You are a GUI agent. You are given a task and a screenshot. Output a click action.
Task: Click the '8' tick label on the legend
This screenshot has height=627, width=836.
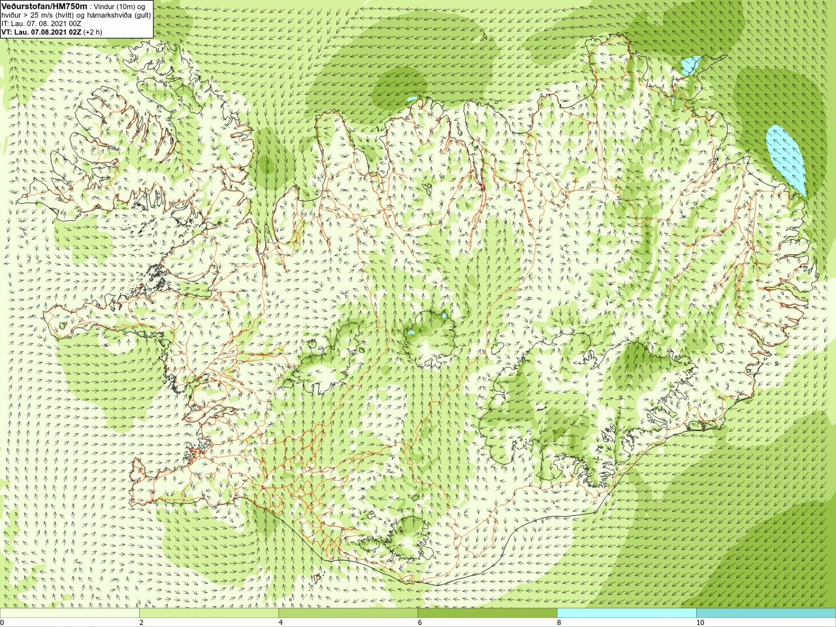pos(558,623)
